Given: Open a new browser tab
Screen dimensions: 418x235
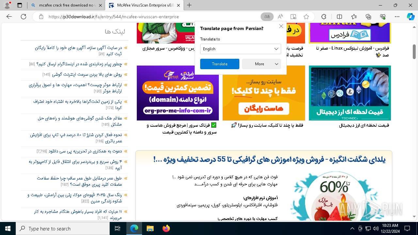Looking at the screenshot, I should (x=189, y=5).
